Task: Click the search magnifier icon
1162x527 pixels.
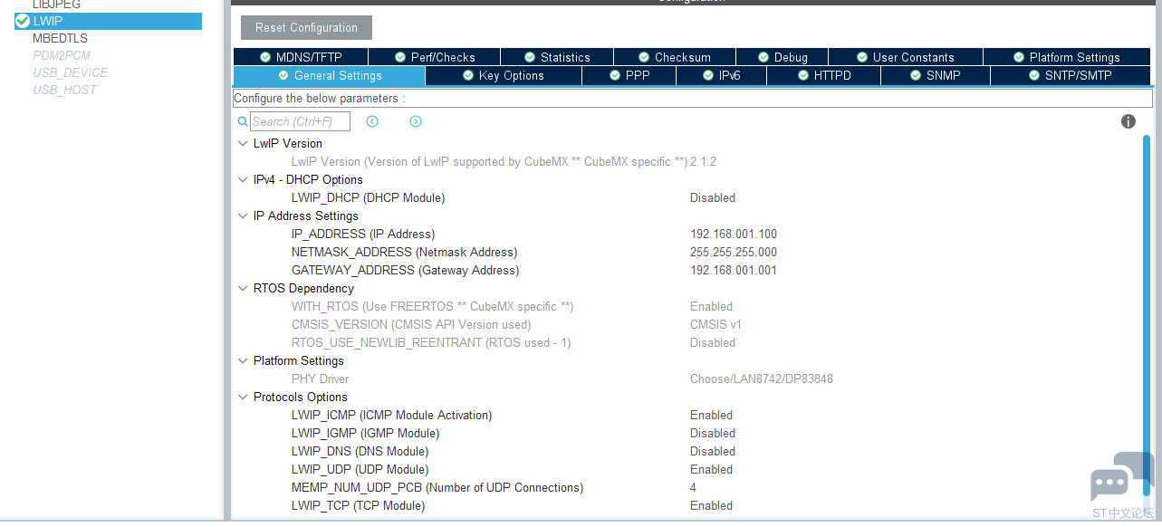Action: [x=243, y=120]
